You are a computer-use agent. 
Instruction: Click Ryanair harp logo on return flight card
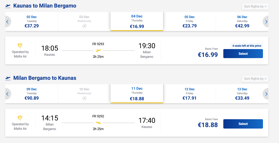[x=21, y=118]
